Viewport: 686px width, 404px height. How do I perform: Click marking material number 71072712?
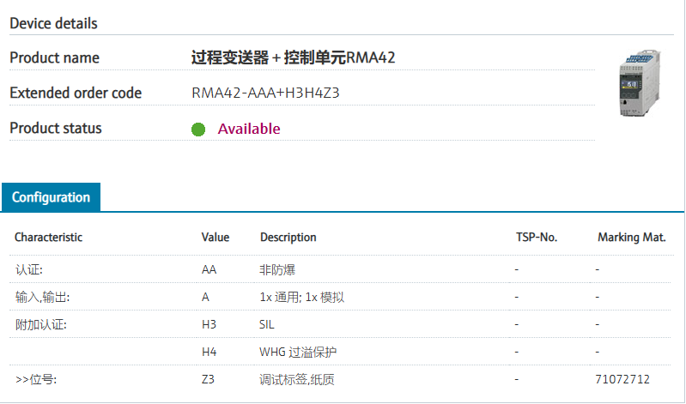pos(622,379)
